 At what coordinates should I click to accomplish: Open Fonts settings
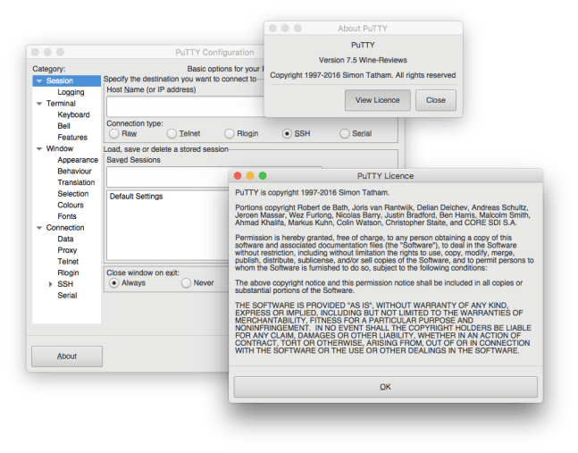(67, 216)
